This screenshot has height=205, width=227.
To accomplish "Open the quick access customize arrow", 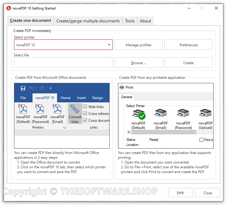I will pyautogui.click(x=50, y=88).
